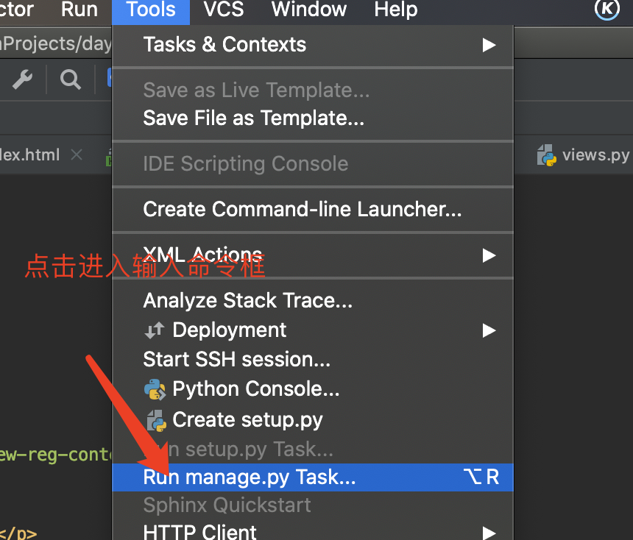
Task: Click the Python Console icon
Action: [155, 389]
